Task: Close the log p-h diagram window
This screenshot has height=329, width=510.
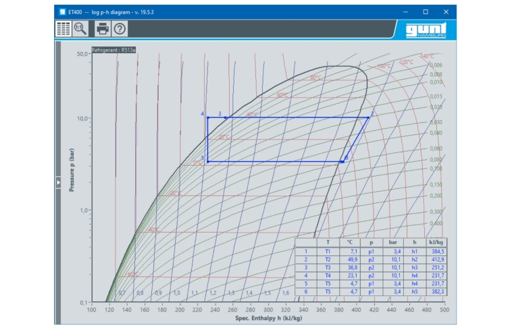Action: 446,12
